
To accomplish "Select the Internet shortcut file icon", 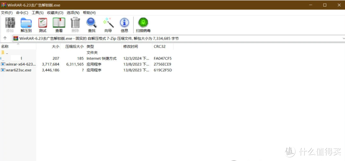I will pyautogui.click(x=2, y=58).
